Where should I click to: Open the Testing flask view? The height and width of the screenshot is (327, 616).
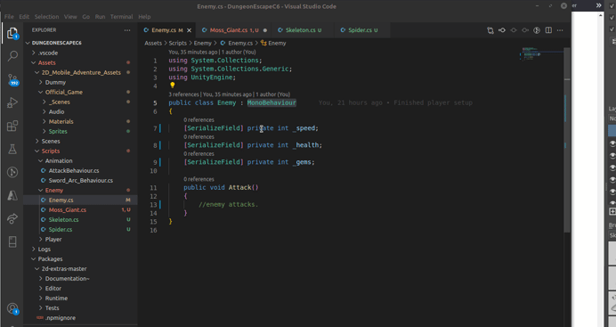(x=12, y=149)
